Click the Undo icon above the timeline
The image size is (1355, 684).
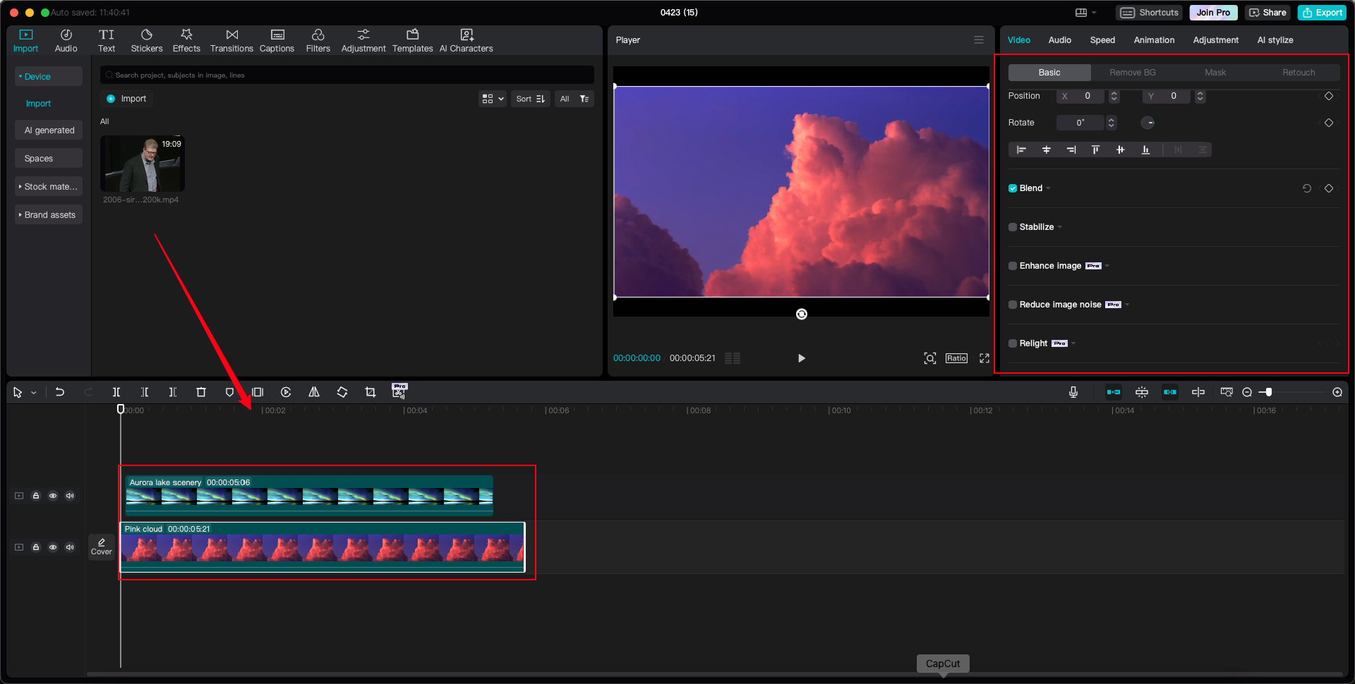click(60, 392)
